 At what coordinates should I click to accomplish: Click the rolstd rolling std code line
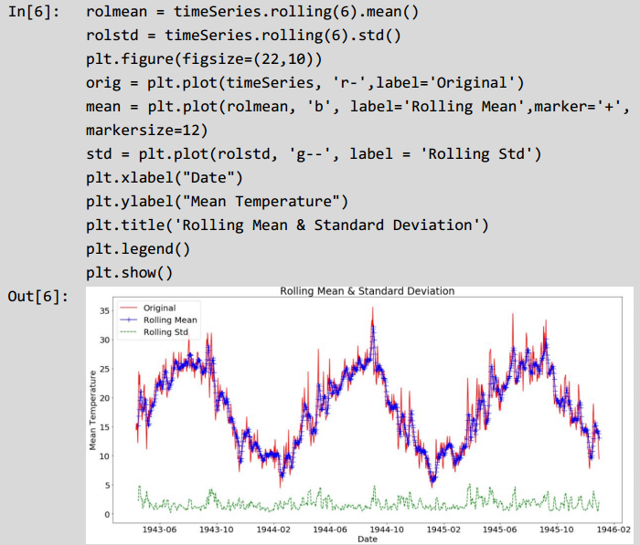tap(244, 36)
